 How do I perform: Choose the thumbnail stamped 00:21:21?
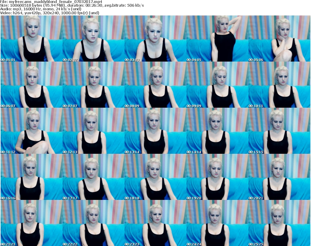[32, 223]
